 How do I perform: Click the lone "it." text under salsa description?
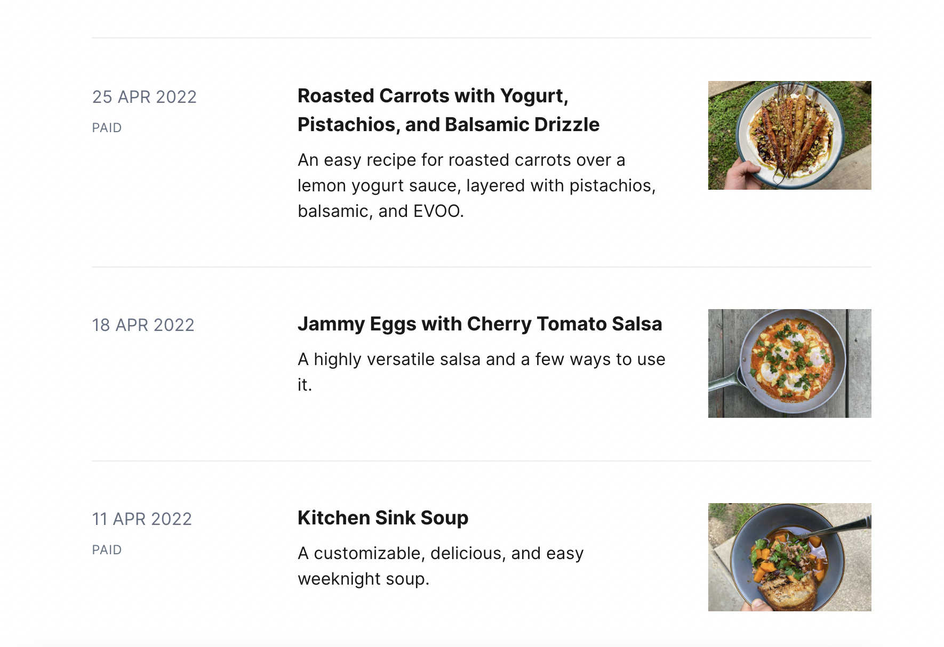point(305,385)
